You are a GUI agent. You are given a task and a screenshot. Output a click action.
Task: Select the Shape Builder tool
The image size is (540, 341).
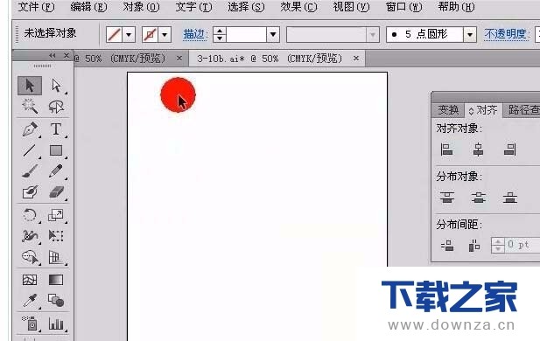[30, 257]
